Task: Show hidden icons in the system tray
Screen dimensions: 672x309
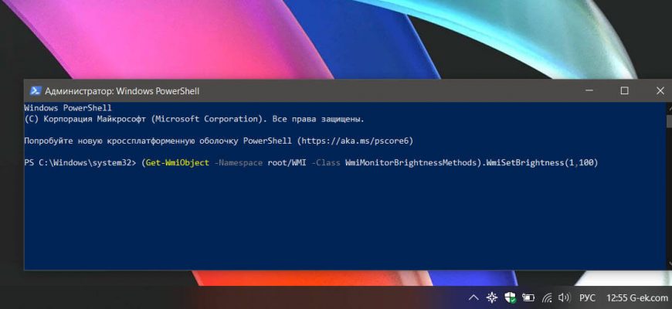Action: pyautogui.click(x=473, y=297)
